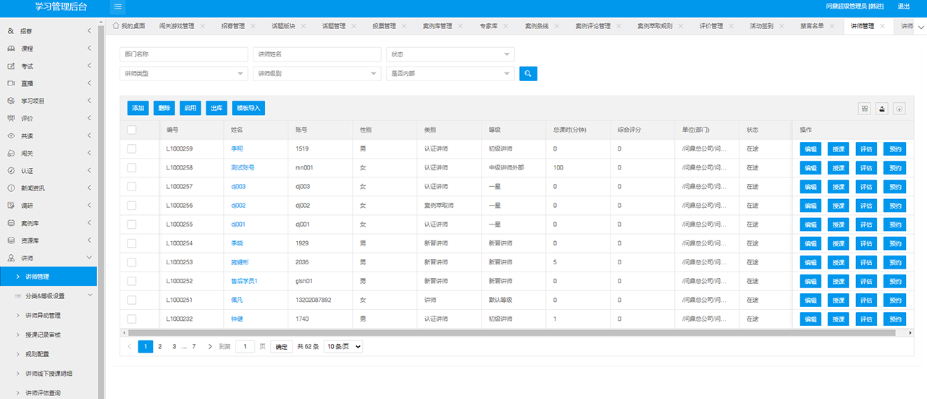The image size is (927, 399).
Task: Open instructor link 测试账号
Action: click(x=243, y=167)
